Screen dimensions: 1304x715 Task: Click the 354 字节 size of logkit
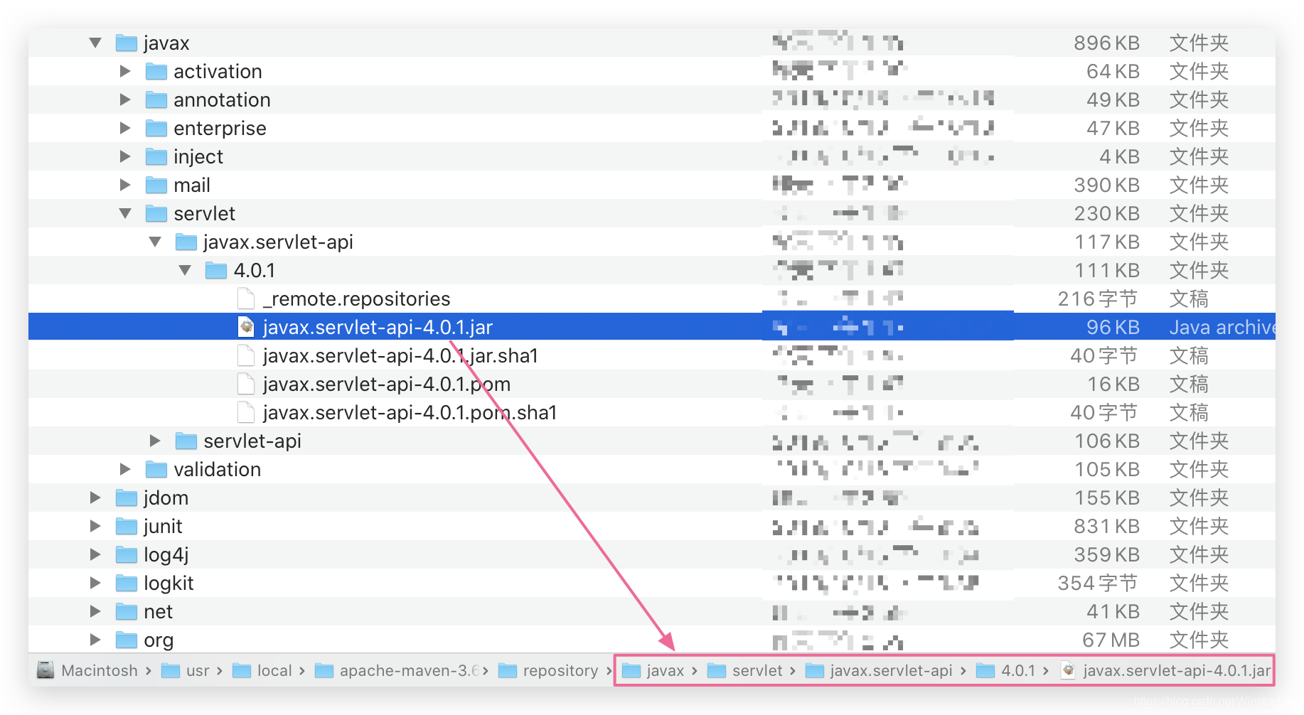1098,584
